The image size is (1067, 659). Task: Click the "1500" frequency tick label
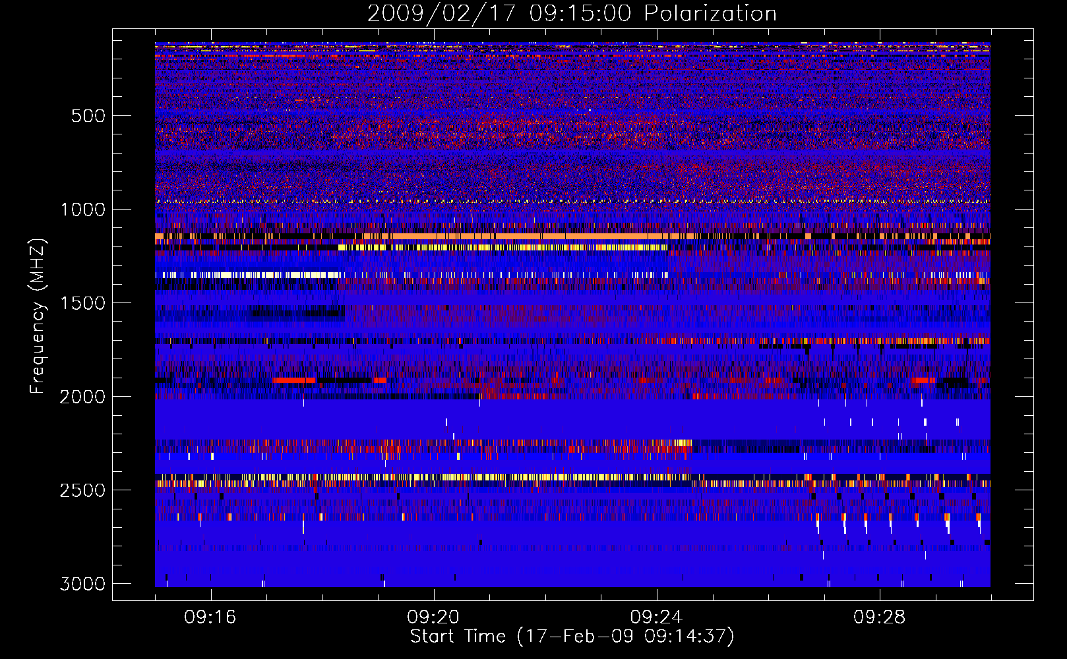(x=82, y=303)
